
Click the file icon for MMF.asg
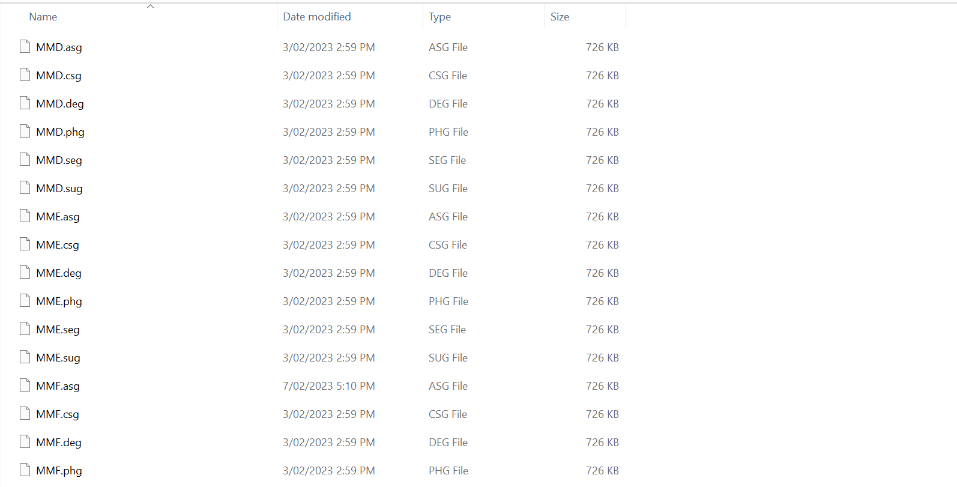click(25, 386)
